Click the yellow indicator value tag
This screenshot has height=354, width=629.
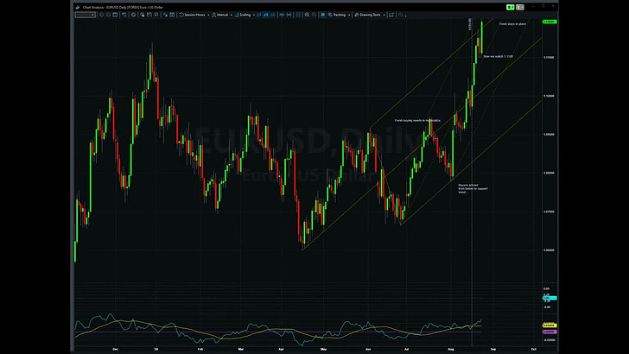click(550, 326)
